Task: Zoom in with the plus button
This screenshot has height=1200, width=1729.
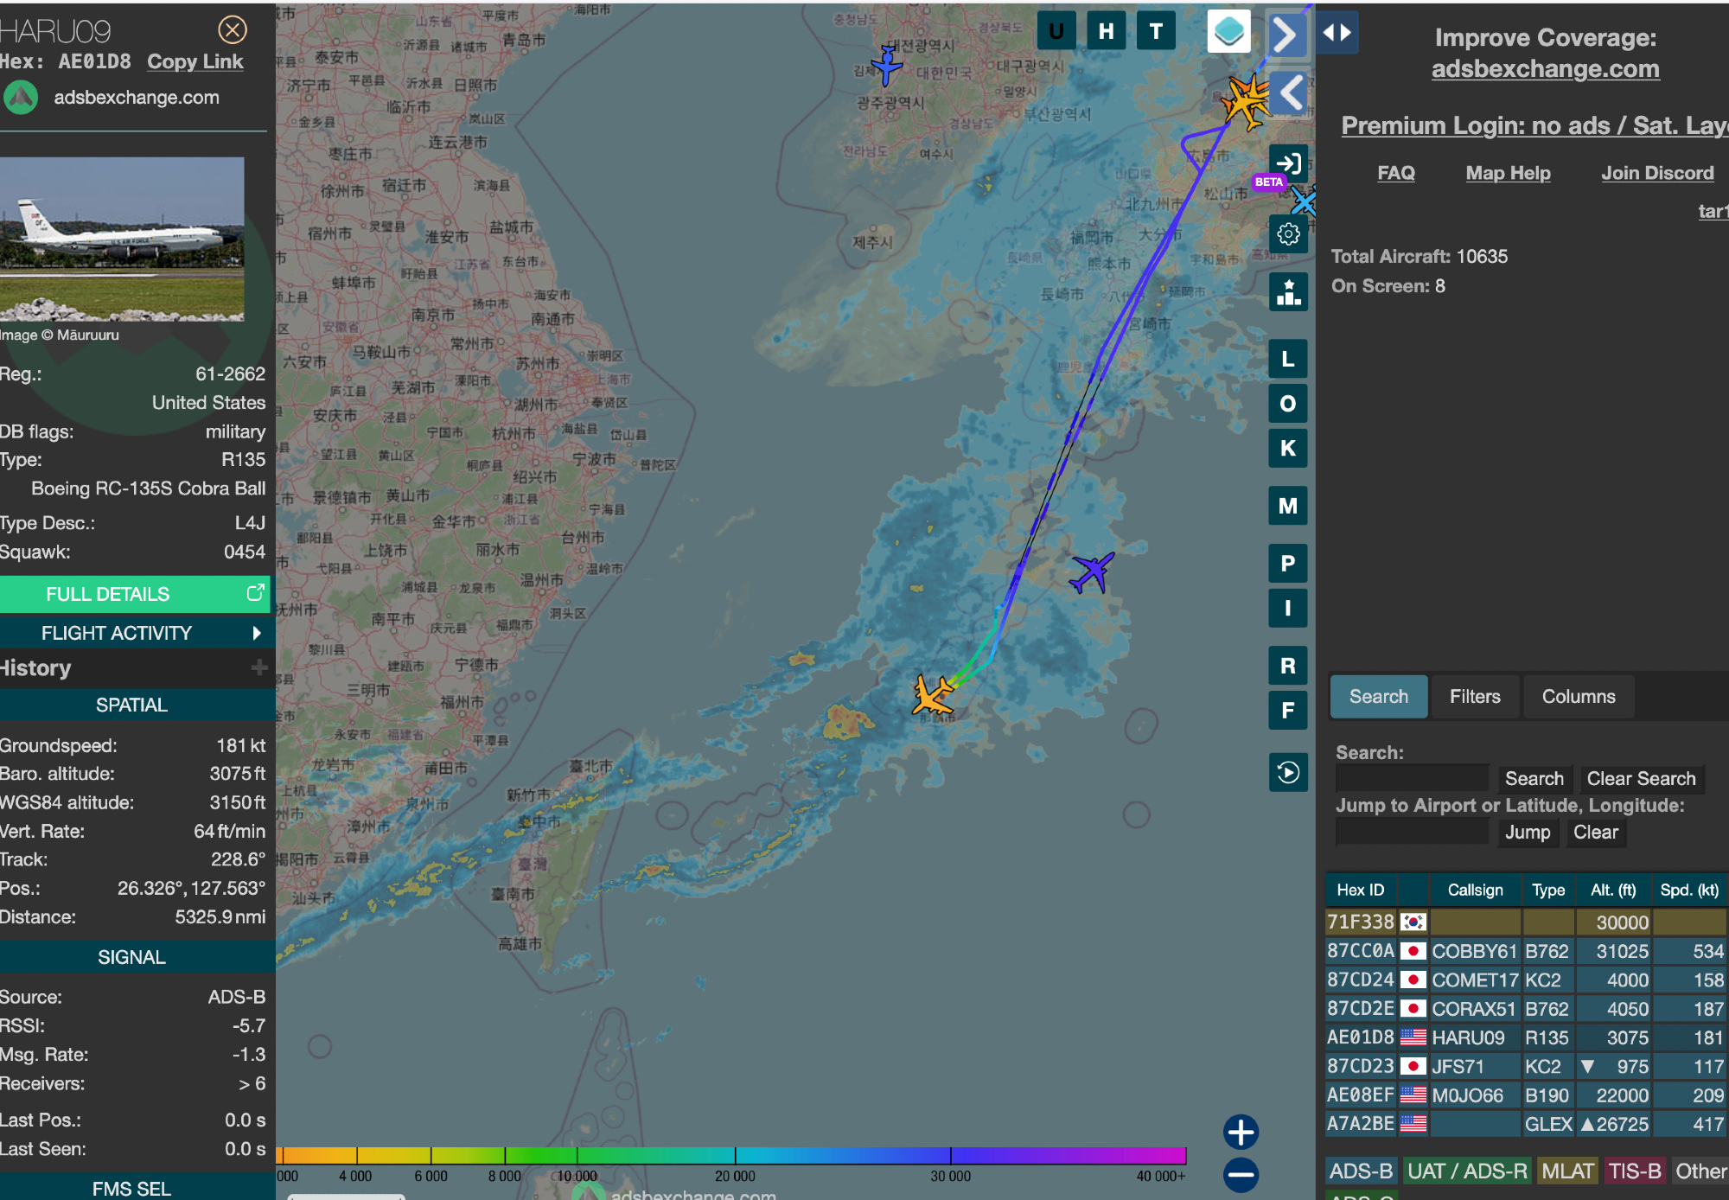Action: [1241, 1132]
